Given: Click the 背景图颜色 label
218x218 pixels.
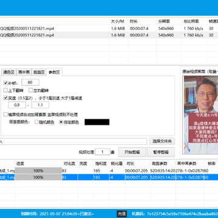Looking at the screenshot, I should pyautogui.click(x=19, y=122).
